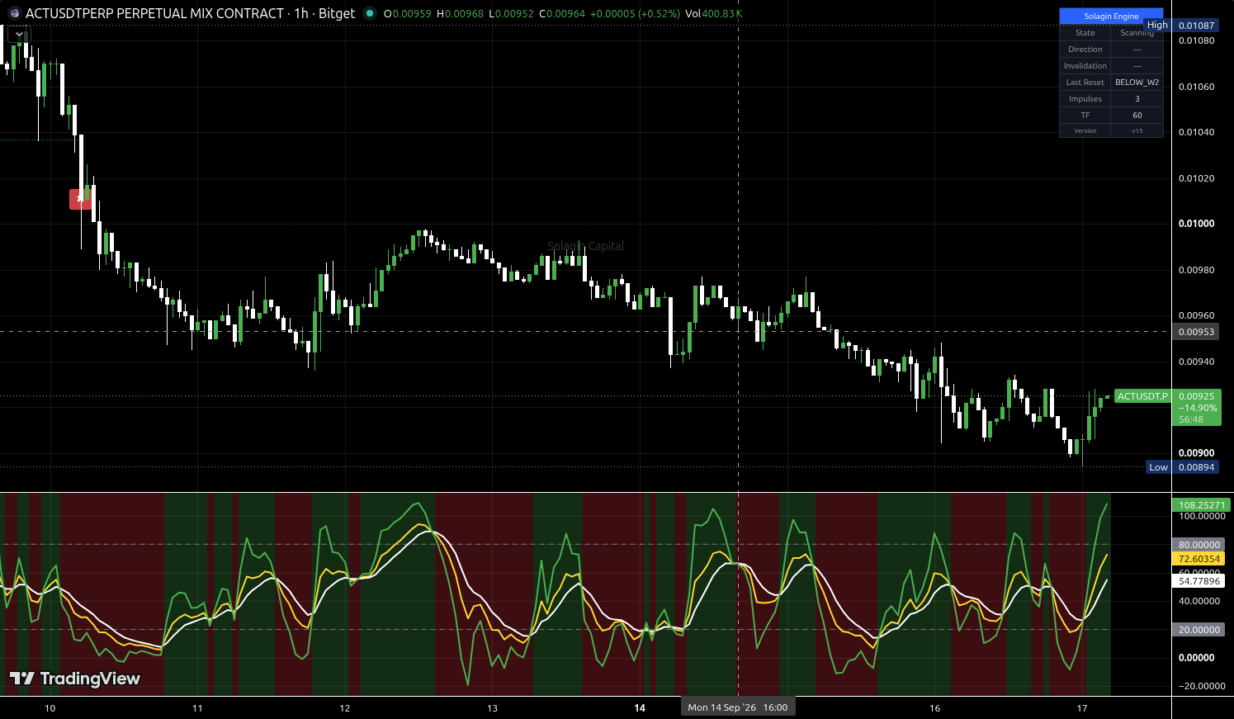
Task: Click the +0.00005 (+0.52%) change value
Action: [635, 14]
